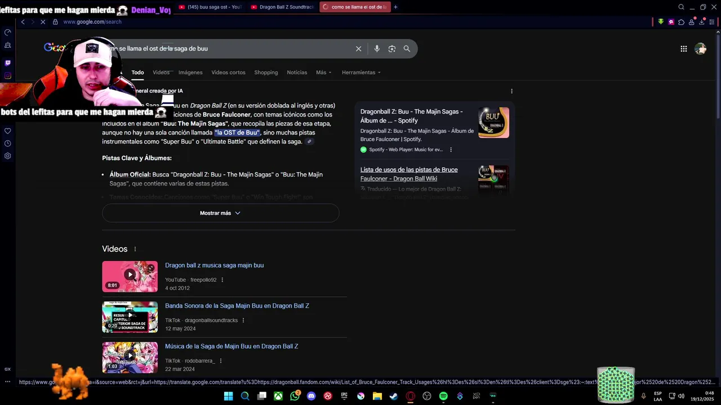Open Google account profile picture
Screen dimensions: 721x405
701,49
